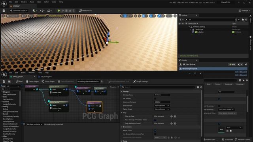Viewport: 253px width, 142px height.
Task: Click Pause Regen button
Action: tap(32, 82)
